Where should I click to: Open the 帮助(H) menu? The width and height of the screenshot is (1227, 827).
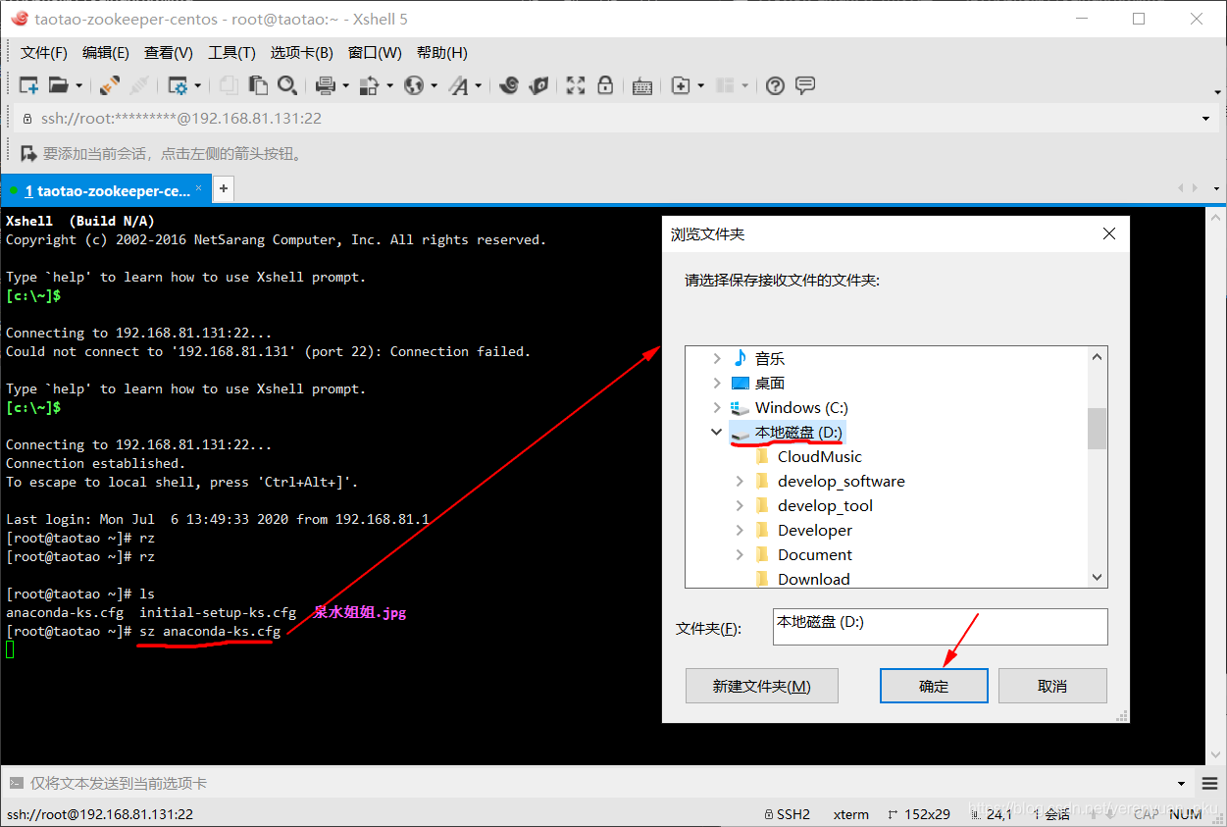coord(442,53)
